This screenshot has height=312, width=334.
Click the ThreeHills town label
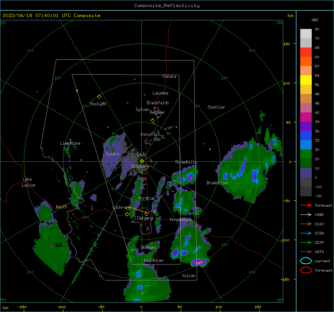pos(186,162)
